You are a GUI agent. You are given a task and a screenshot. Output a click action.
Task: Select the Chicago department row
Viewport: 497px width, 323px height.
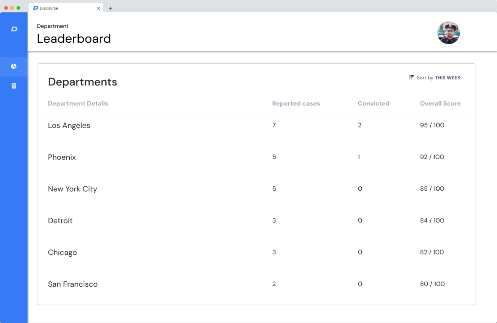[256, 252]
